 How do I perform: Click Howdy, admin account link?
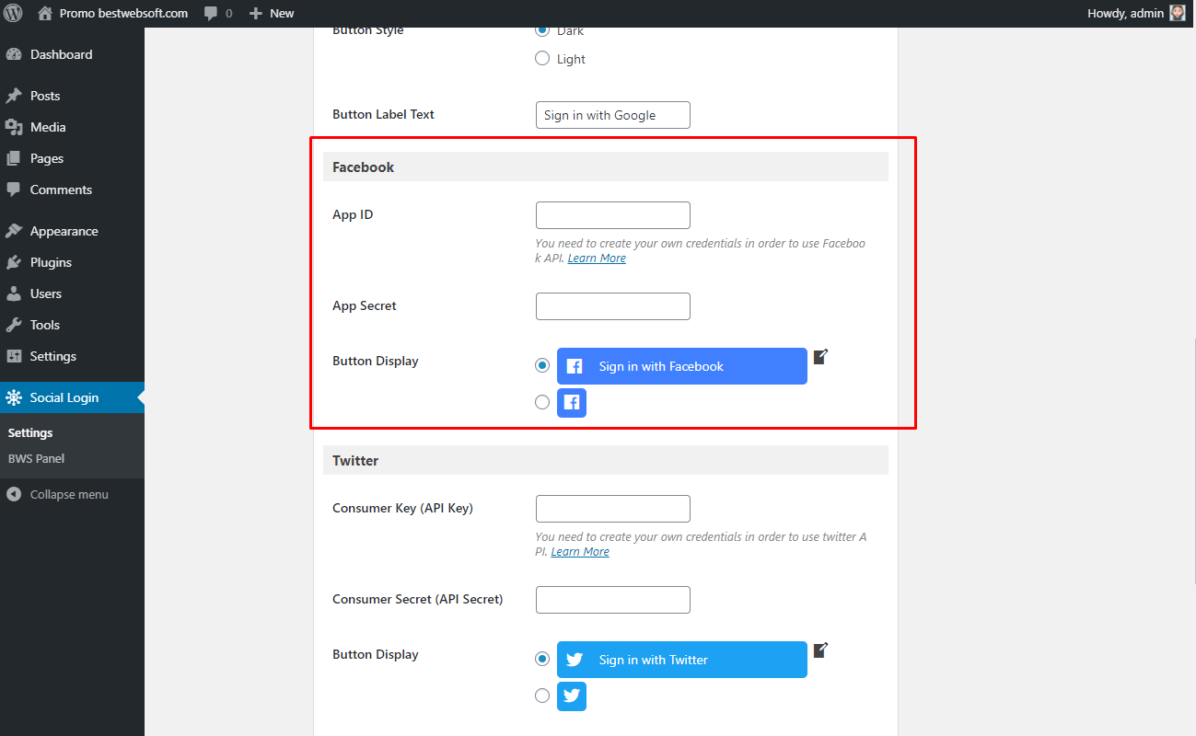pyautogui.click(x=1136, y=13)
